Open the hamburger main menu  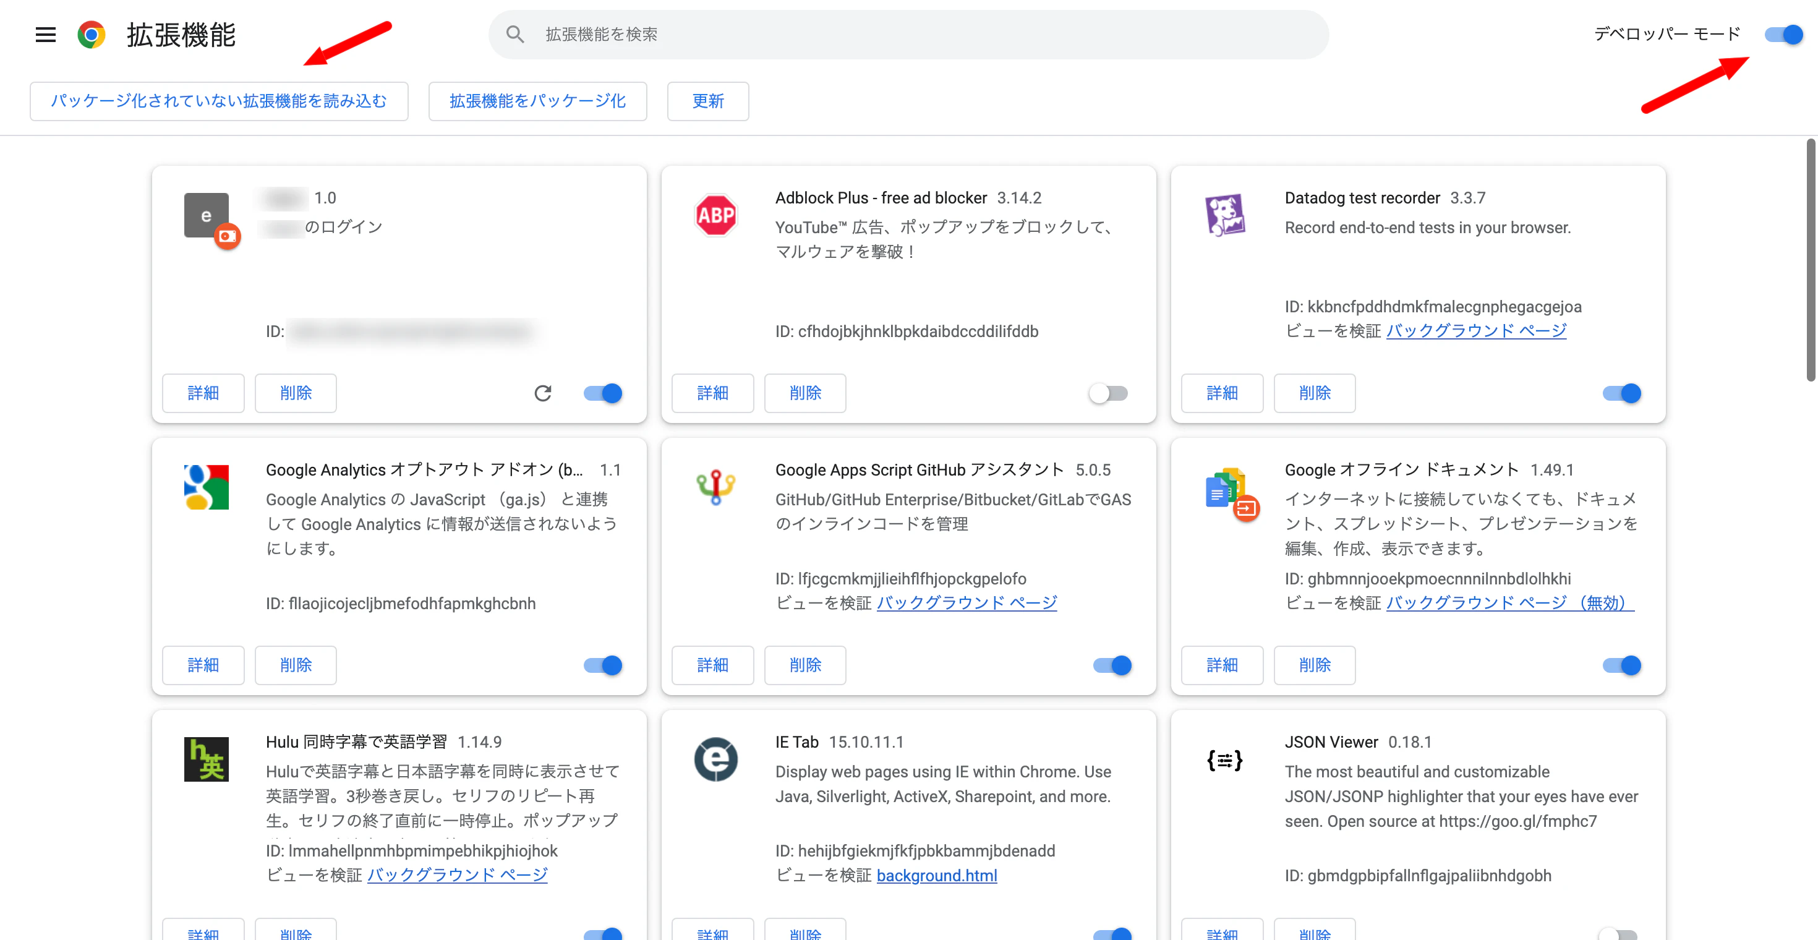coord(46,35)
